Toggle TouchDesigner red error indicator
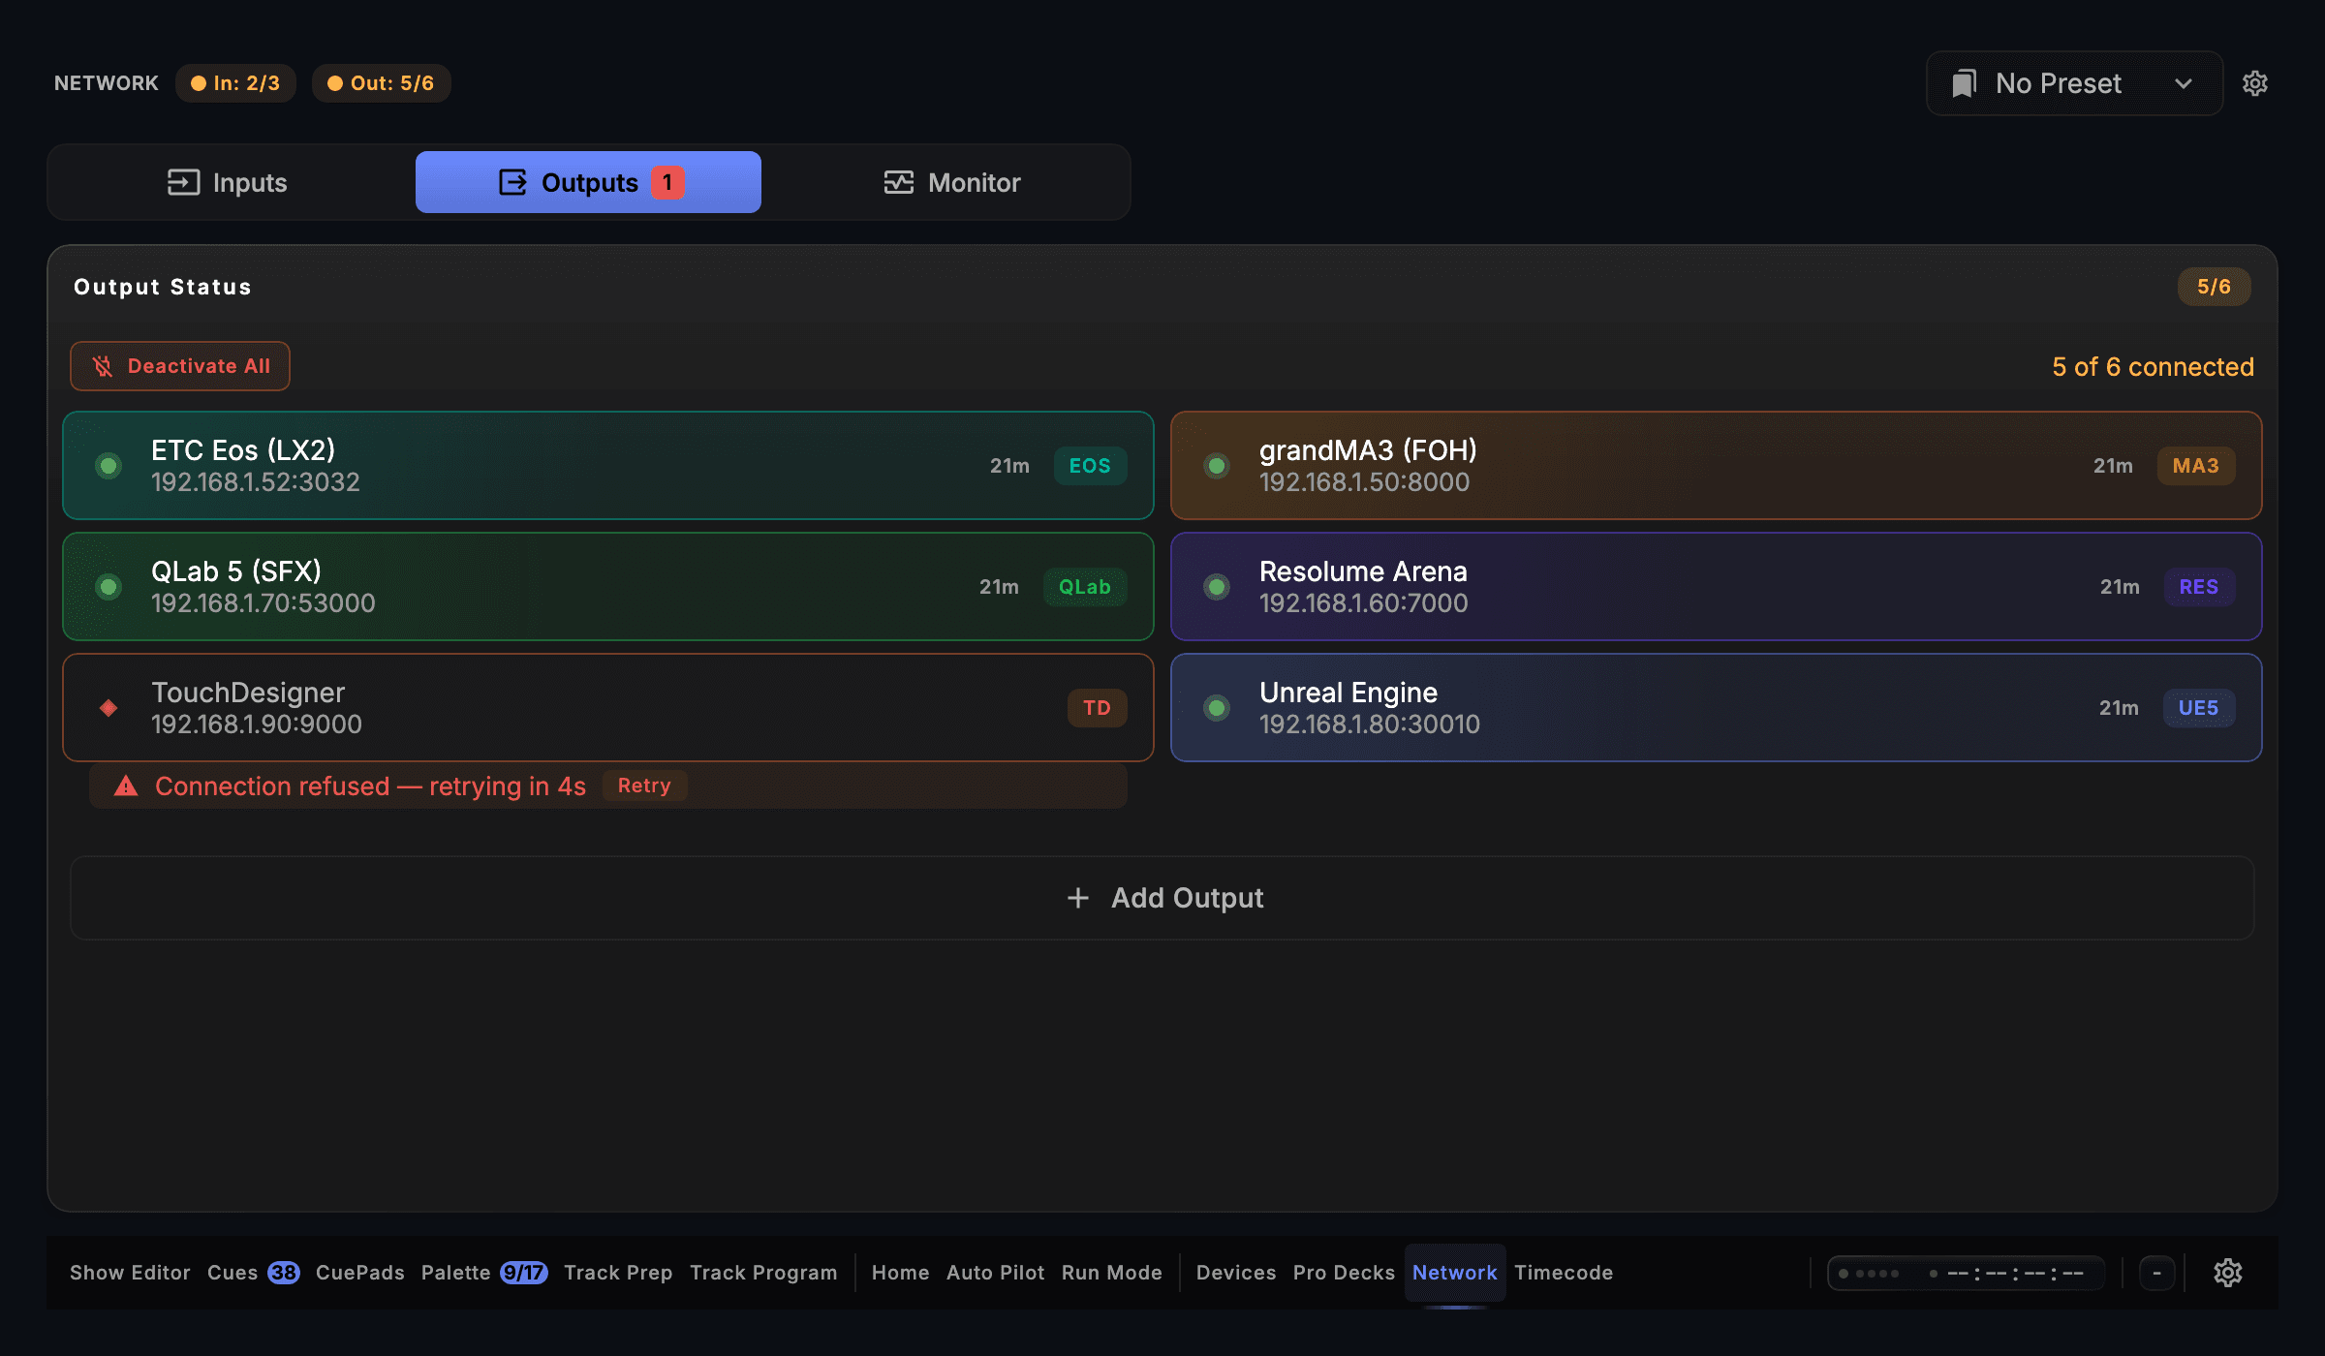This screenshot has height=1356, width=2325. (x=108, y=708)
